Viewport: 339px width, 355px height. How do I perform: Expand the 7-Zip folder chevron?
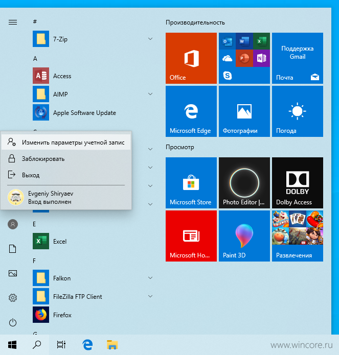[x=150, y=39]
